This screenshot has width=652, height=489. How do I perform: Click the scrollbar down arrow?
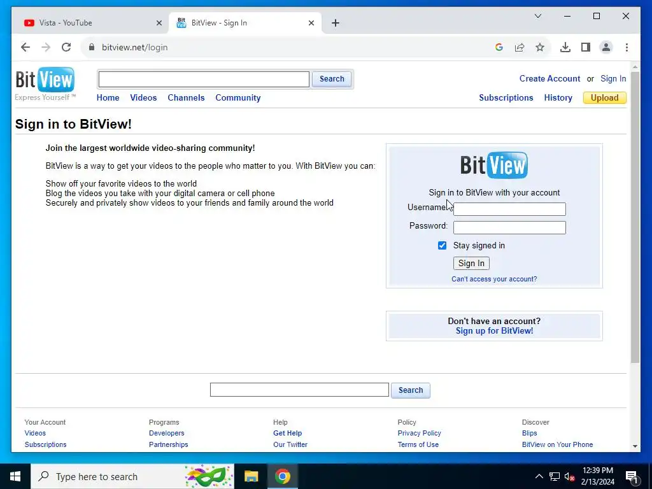tap(635, 446)
